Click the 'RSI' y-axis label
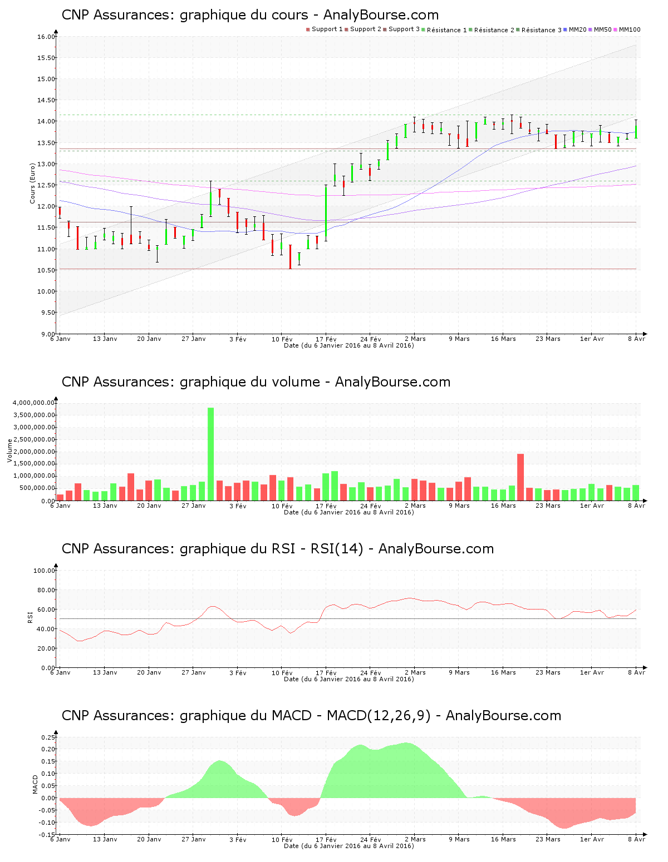Image resolution: width=668 pixels, height=862 pixels. 31,617
